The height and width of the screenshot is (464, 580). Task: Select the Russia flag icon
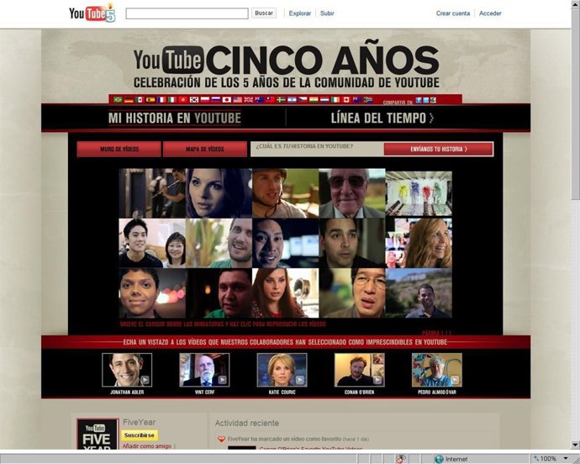pos(216,99)
